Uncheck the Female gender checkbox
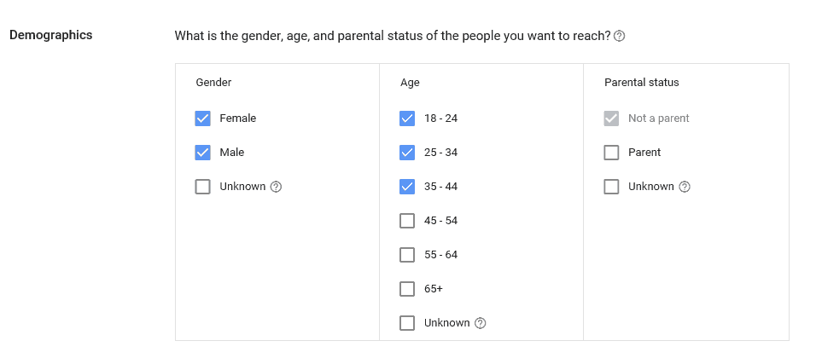Viewport: 822px width, 364px height. tap(203, 118)
